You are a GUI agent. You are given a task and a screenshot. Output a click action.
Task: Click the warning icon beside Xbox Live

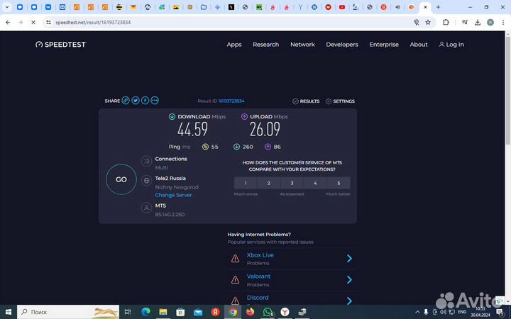point(236,259)
